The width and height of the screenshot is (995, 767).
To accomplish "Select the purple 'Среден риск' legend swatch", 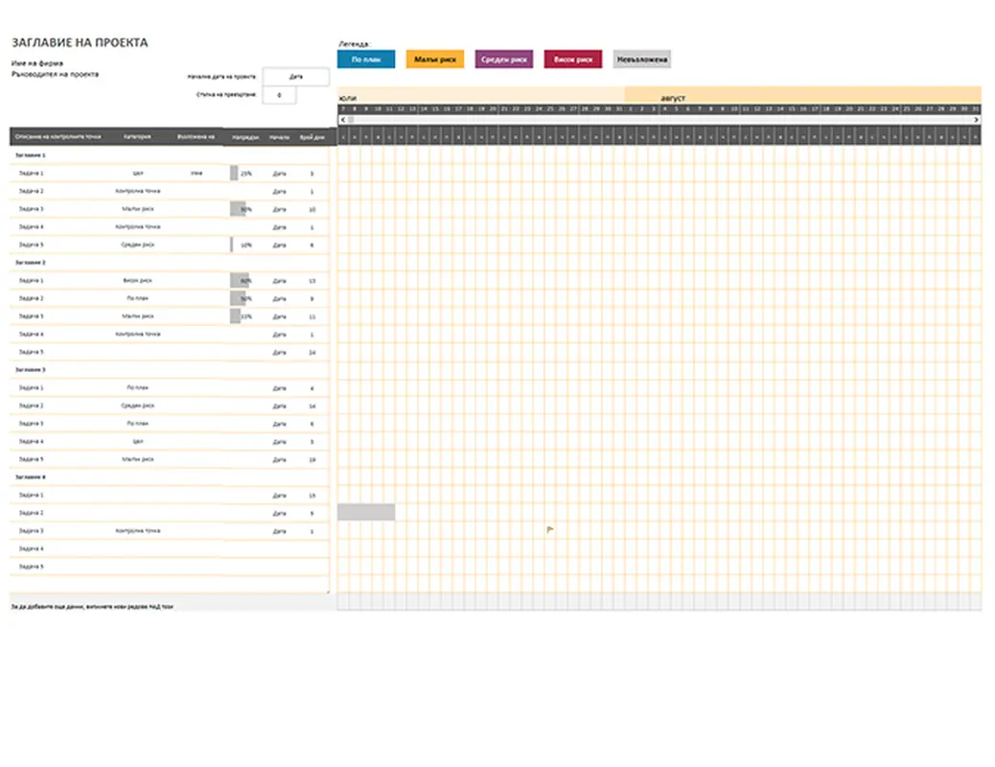I will 504,59.
